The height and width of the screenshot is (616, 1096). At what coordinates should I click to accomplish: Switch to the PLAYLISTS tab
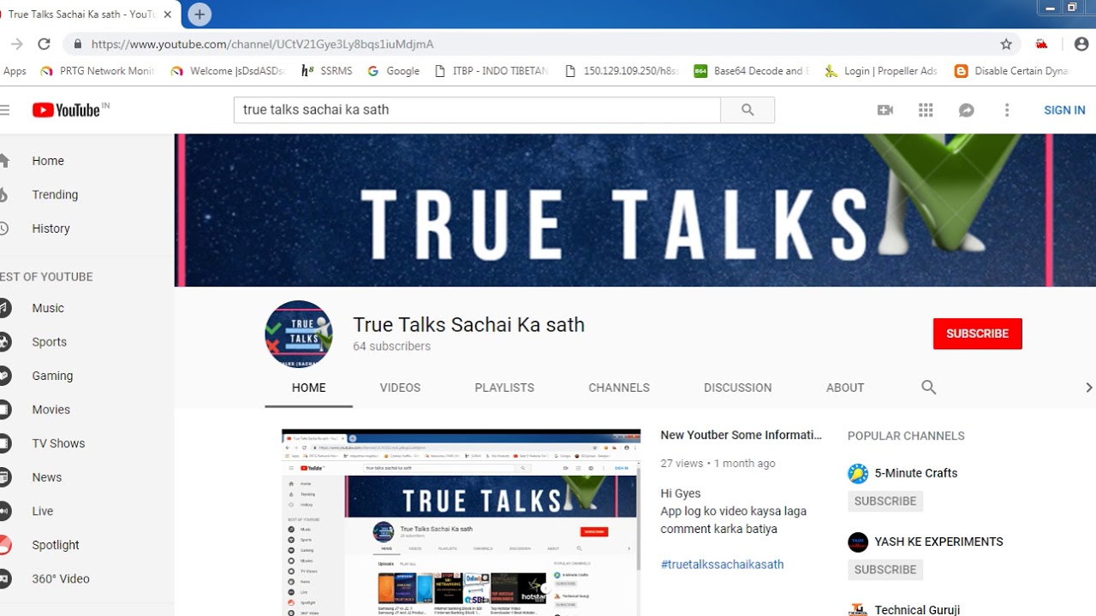click(504, 388)
